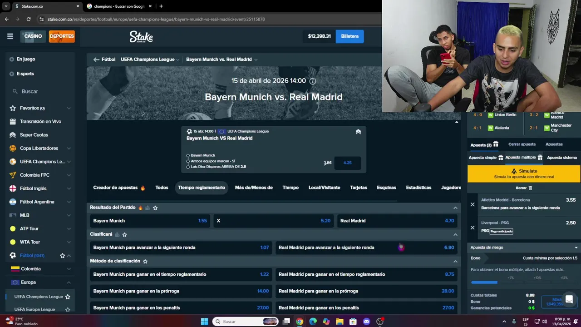Click the WTA Tour tennis ball icon
The width and height of the screenshot is (581, 327).
pos(13,242)
